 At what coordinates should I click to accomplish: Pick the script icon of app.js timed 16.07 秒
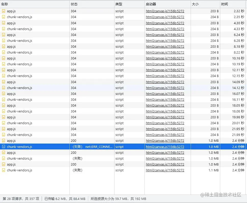click(x=4, y=94)
